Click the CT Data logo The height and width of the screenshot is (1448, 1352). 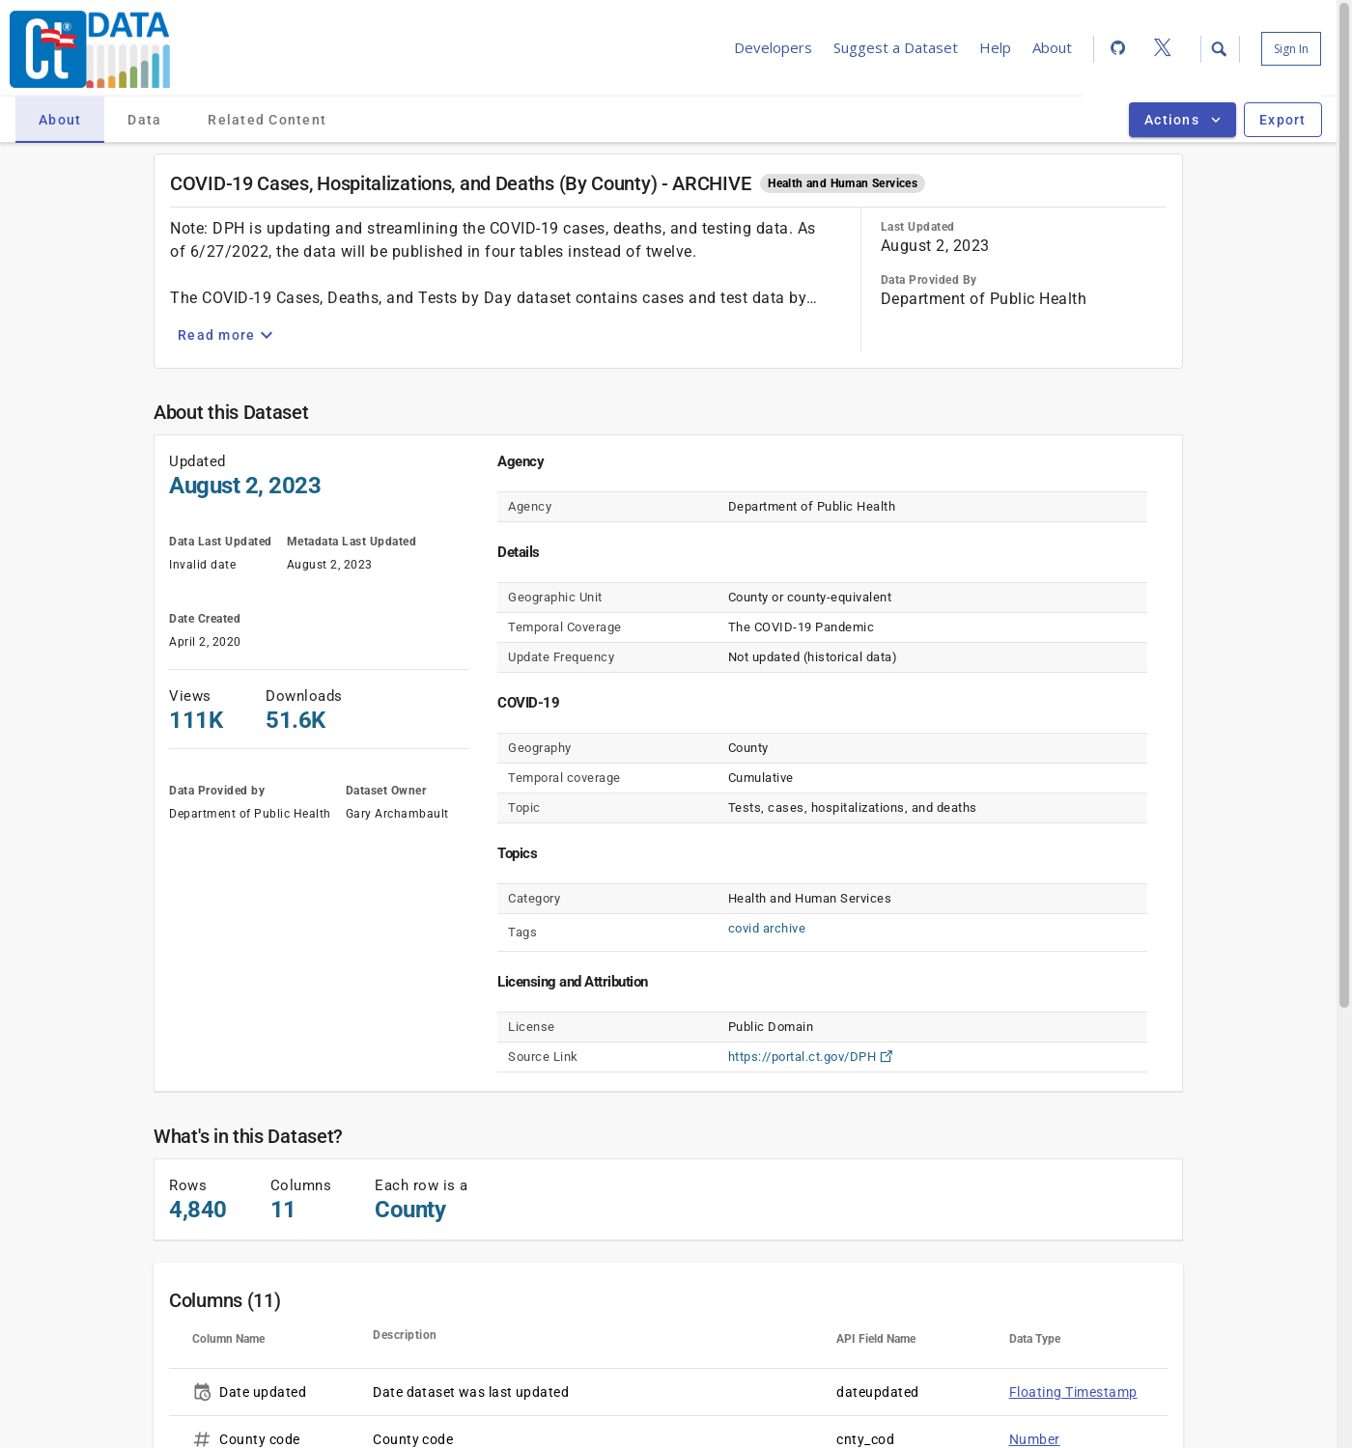tap(90, 49)
